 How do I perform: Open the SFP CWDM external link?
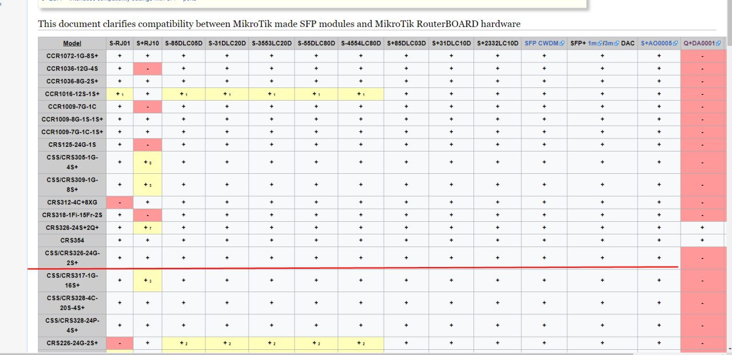coord(544,43)
